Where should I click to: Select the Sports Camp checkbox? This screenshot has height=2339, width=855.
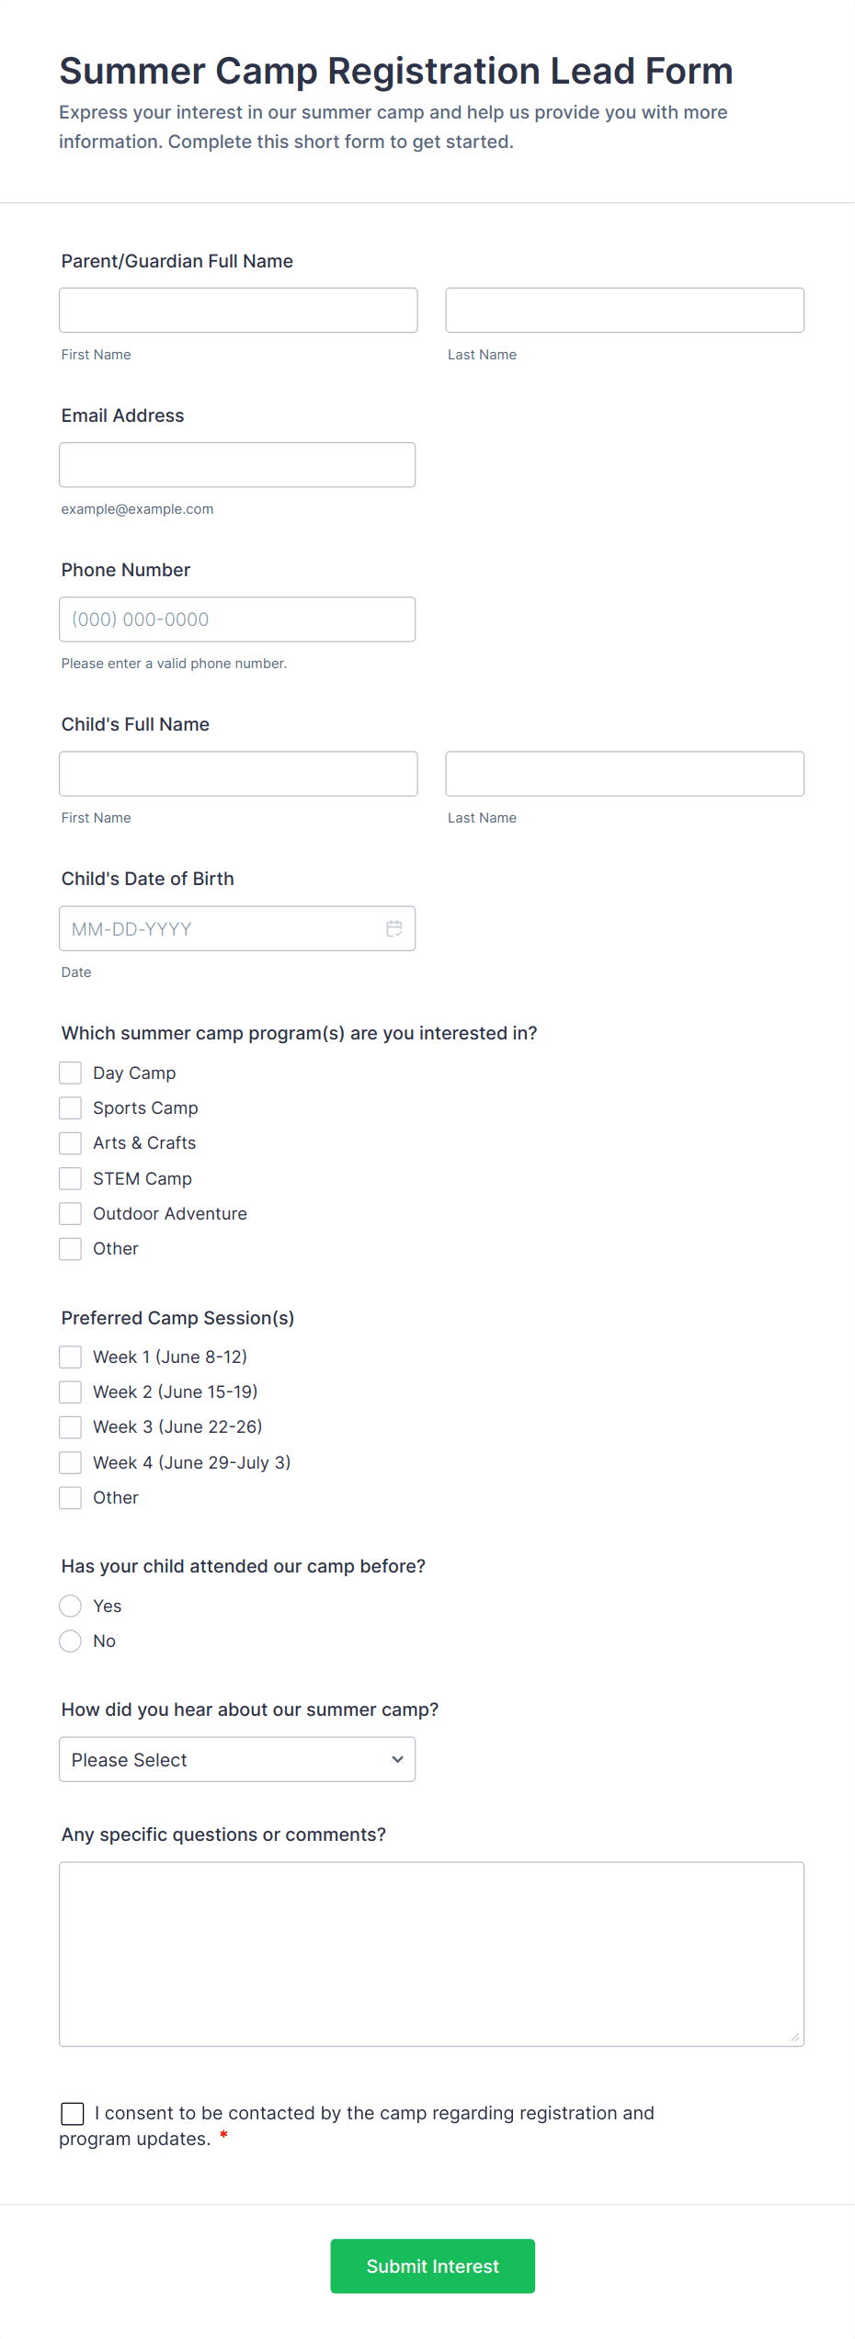coord(71,1107)
